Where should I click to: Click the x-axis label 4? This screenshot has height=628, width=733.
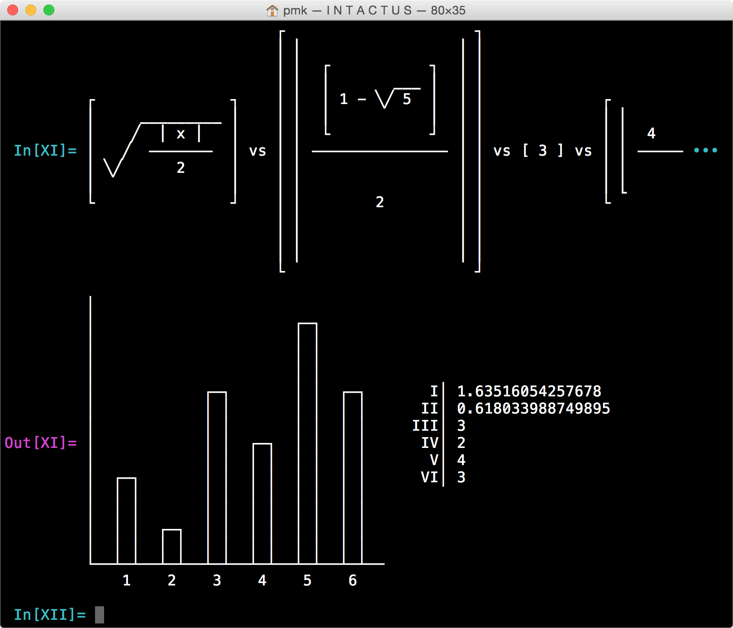pyautogui.click(x=262, y=580)
